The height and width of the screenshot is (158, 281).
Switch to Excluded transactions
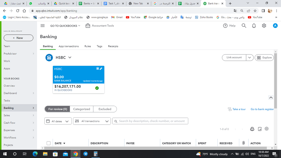coord(105,109)
